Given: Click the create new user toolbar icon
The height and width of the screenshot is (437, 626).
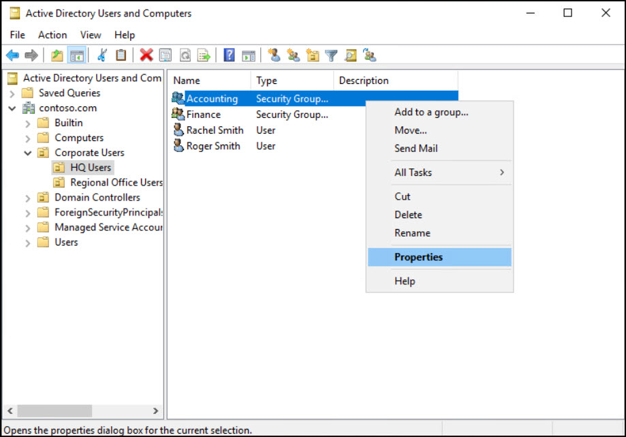Looking at the screenshot, I should click(274, 55).
